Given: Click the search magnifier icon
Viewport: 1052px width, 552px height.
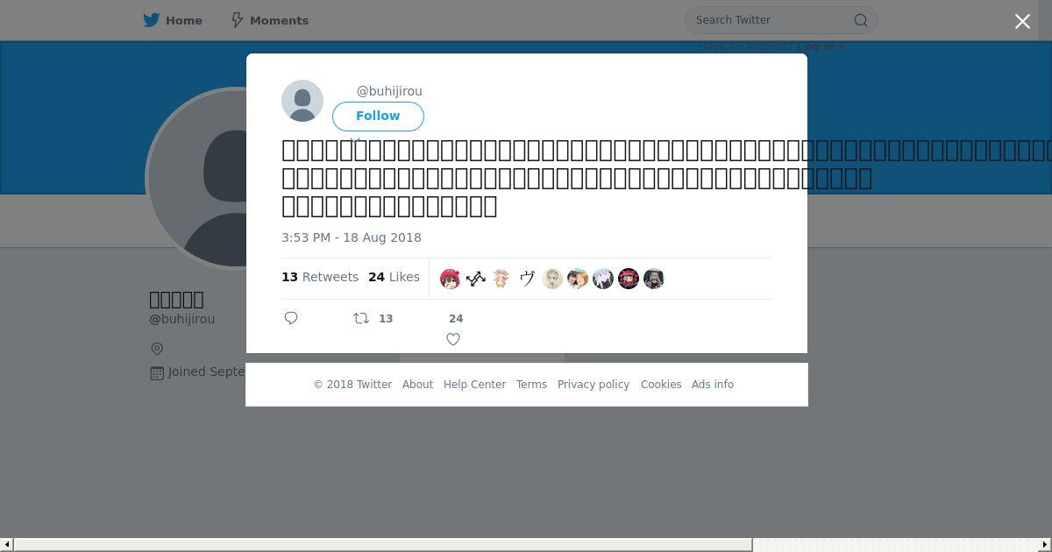Looking at the screenshot, I should (x=861, y=20).
